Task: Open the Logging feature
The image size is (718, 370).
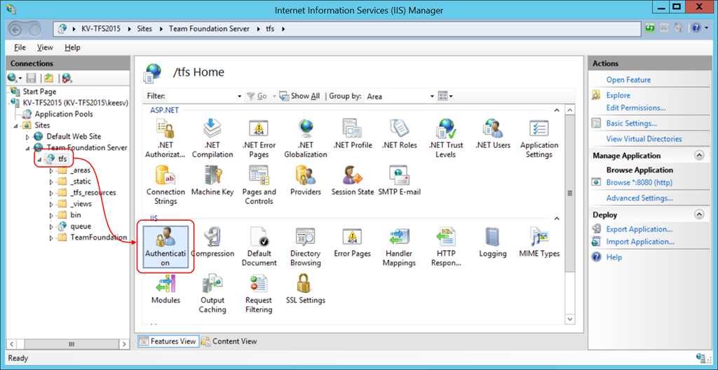Action: click(x=493, y=242)
